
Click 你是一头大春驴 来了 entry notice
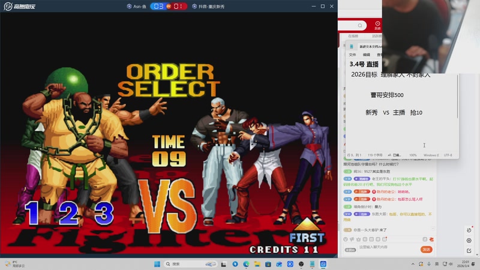[370, 230]
